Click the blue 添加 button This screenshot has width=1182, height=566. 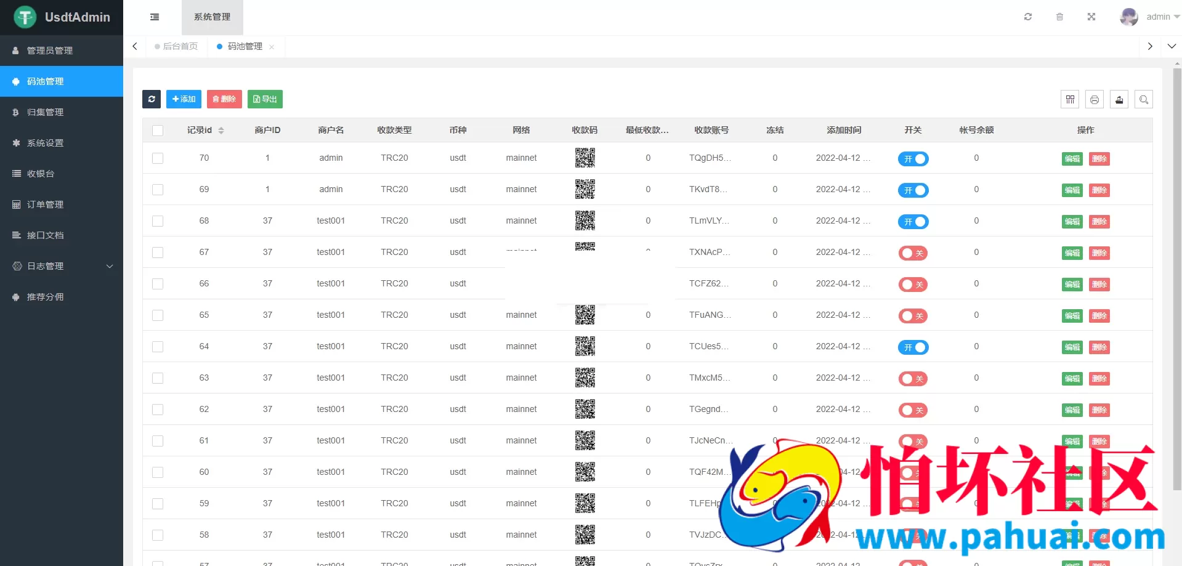pos(184,99)
